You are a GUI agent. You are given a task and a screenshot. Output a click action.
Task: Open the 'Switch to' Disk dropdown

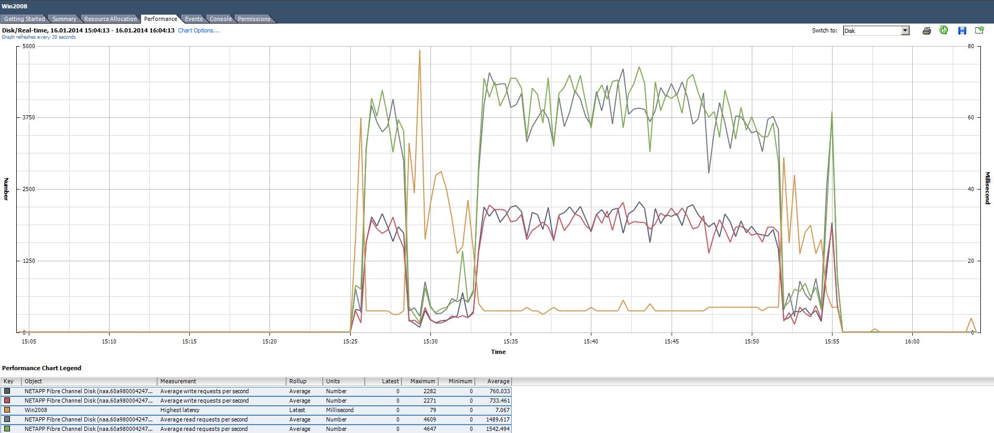coord(876,31)
